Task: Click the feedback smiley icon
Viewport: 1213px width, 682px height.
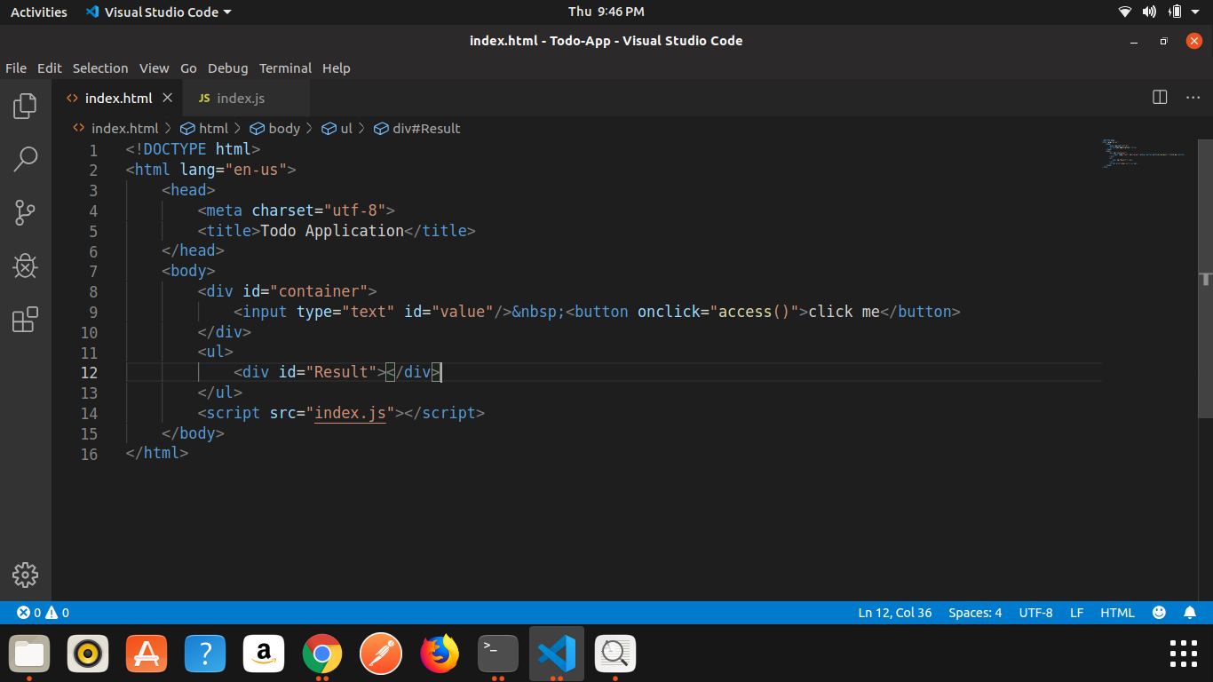Action: 1159,613
